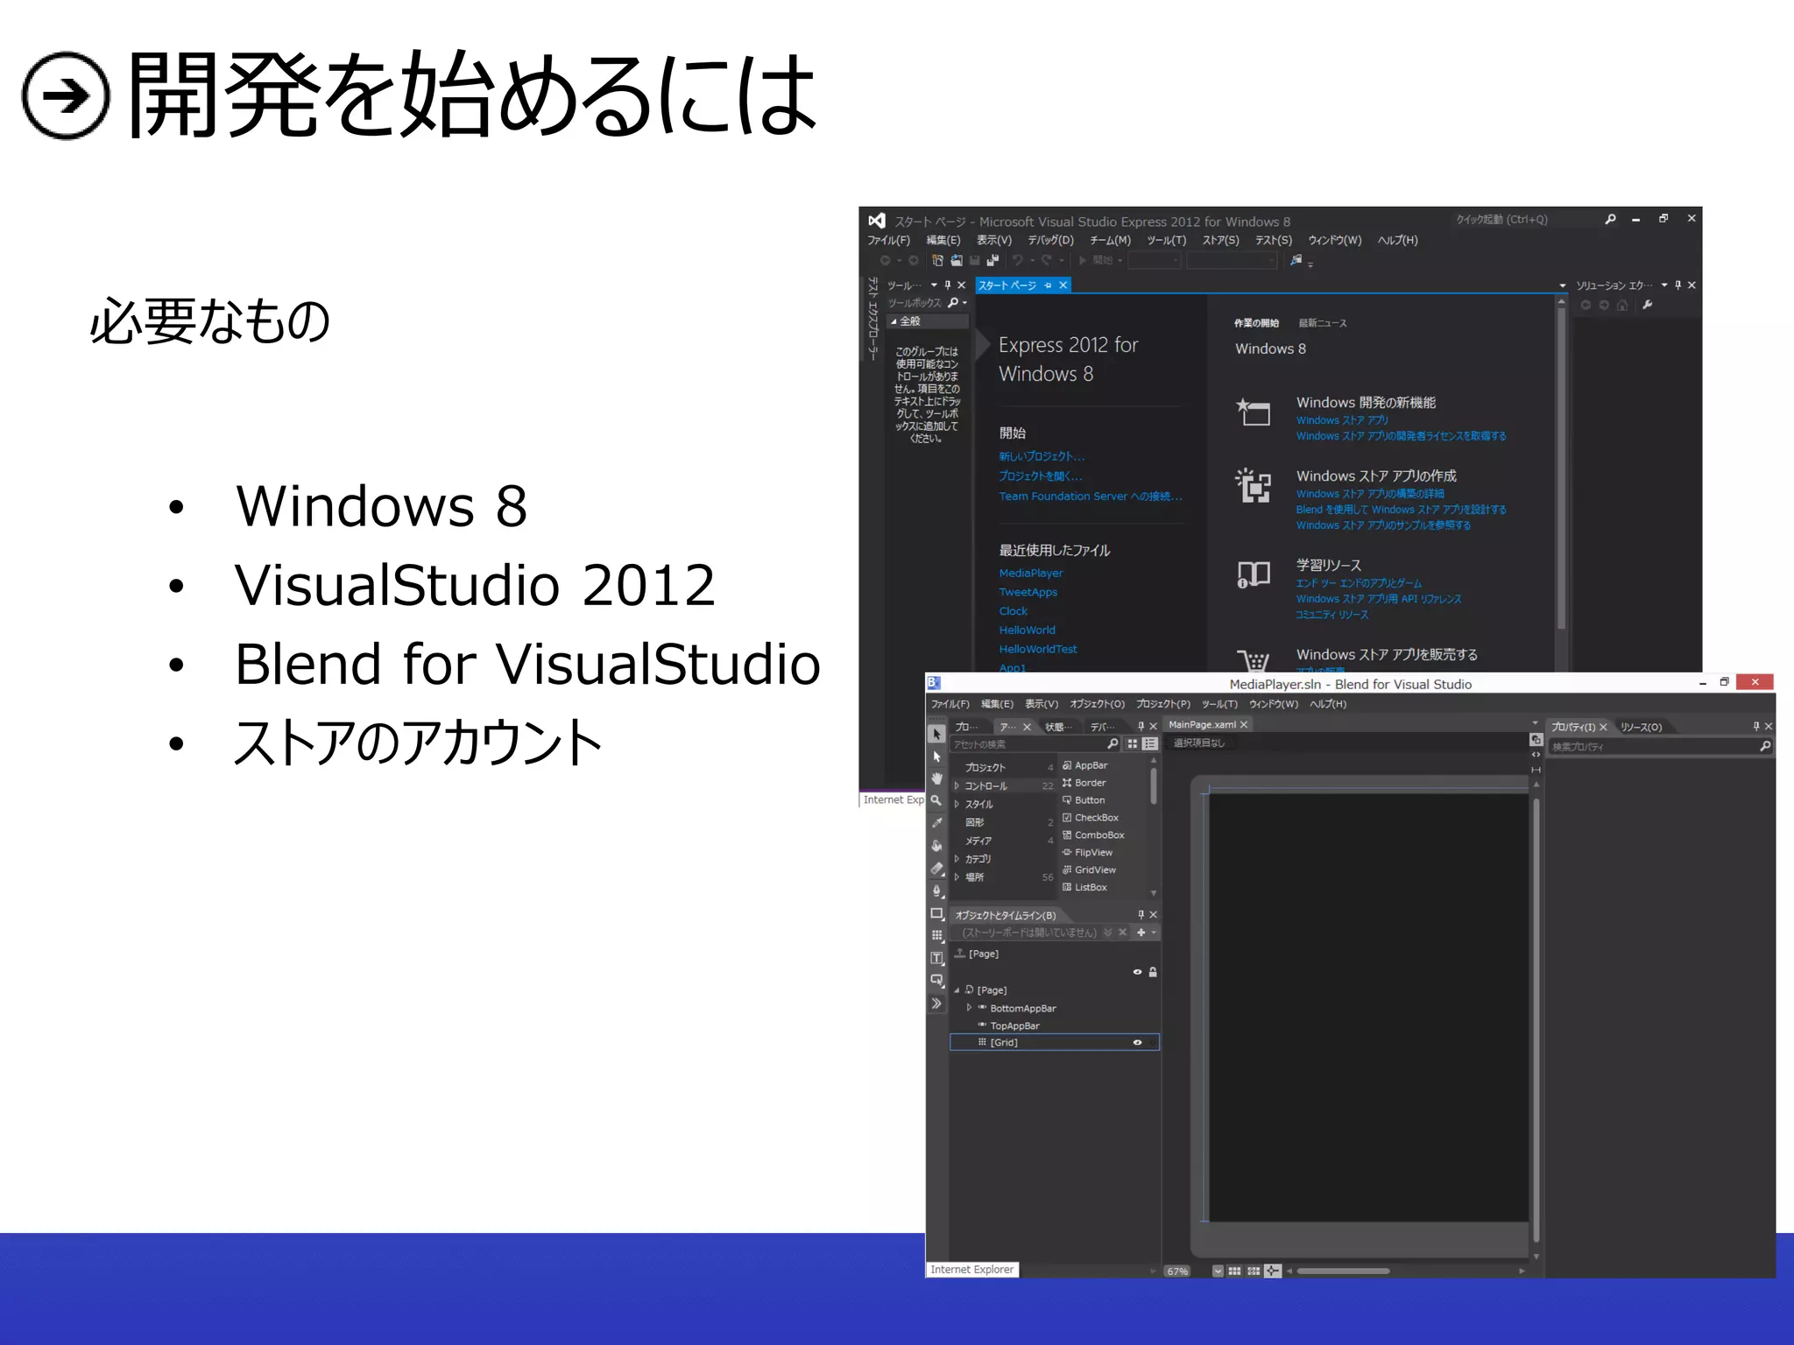Click the Blend artboard horizontal scrollbar thumb
Image resolution: width=1794 pixels, height=1345 pixels.
pos(1344,1271)
